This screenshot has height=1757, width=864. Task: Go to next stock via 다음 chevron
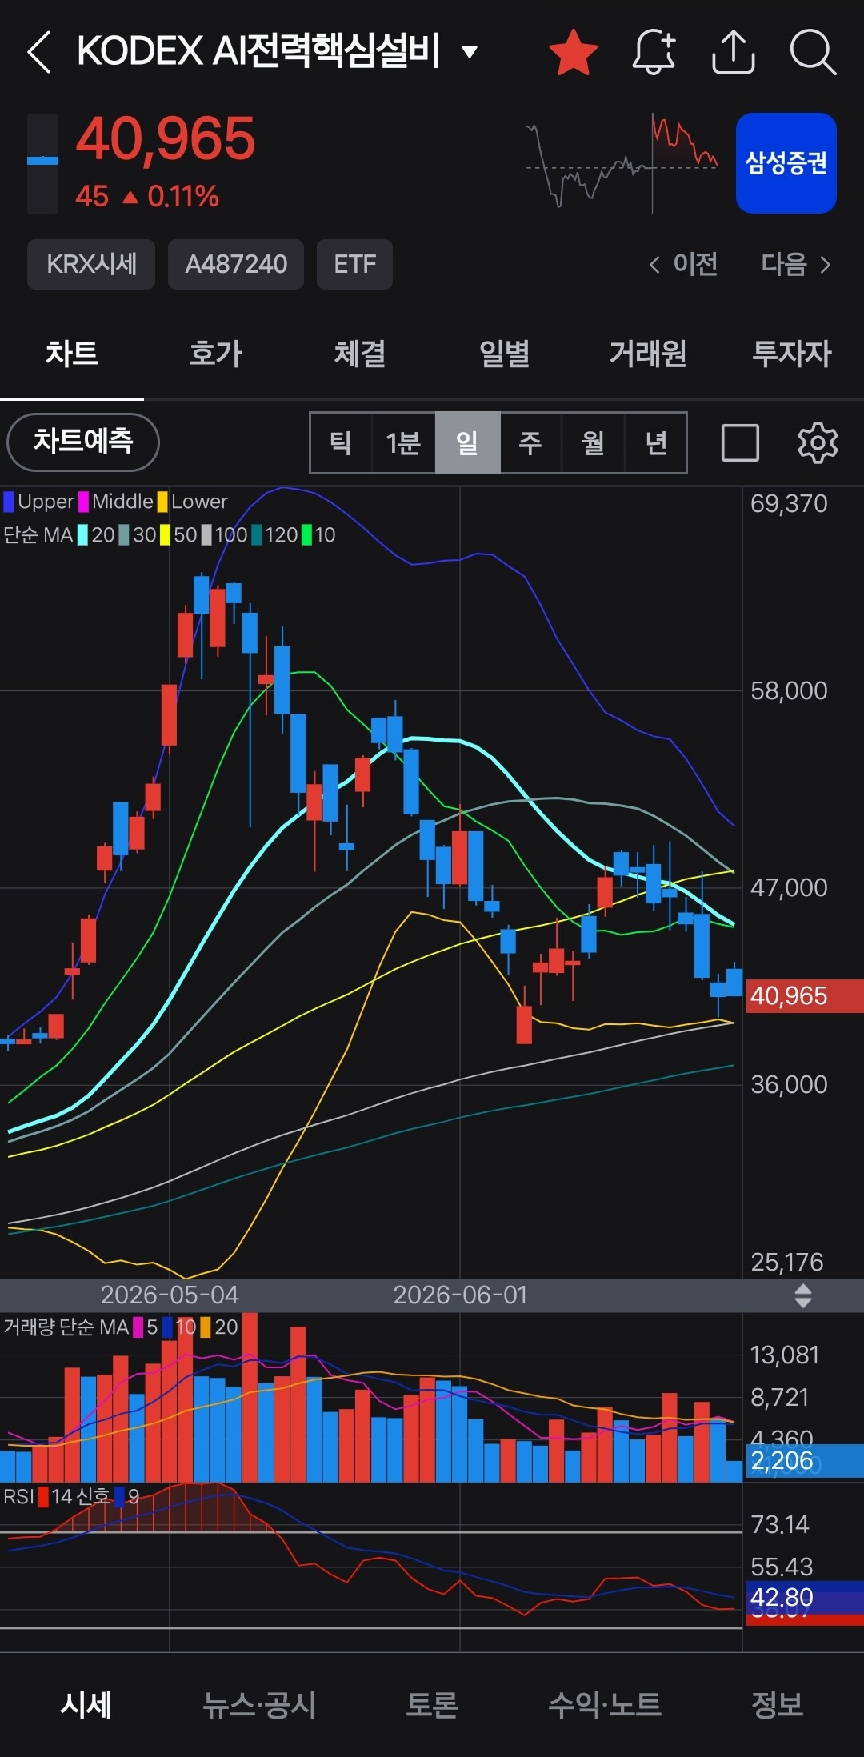796,264
